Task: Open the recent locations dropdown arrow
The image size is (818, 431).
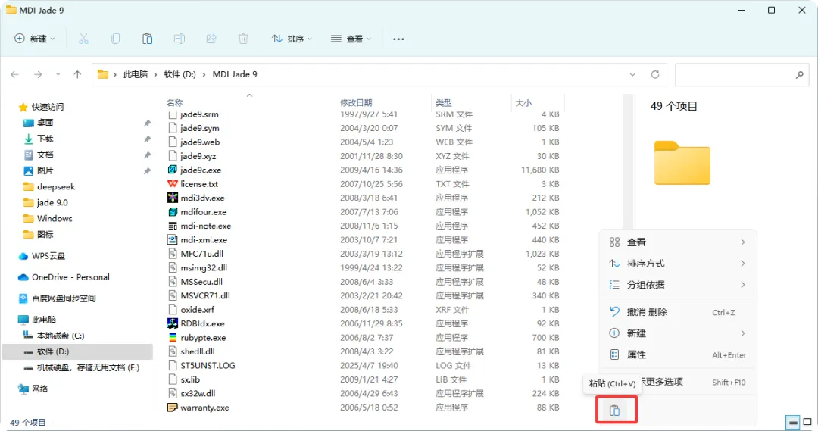Action: [58, 75]
